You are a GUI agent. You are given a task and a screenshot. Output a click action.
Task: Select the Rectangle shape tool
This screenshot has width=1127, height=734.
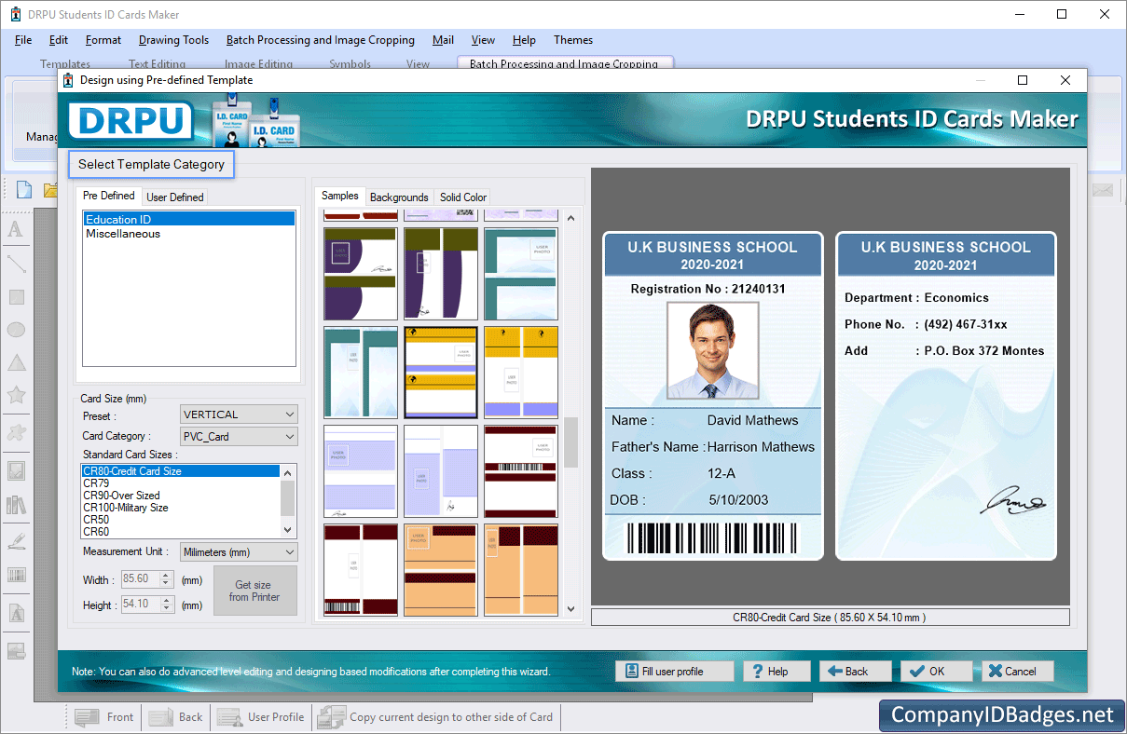point(17,296)
